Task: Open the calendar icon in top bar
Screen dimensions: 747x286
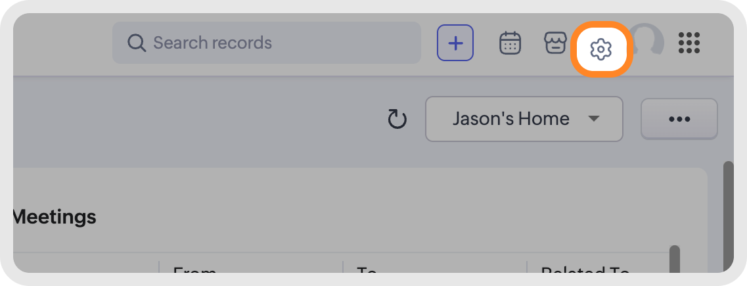Action: click(510, 43)
